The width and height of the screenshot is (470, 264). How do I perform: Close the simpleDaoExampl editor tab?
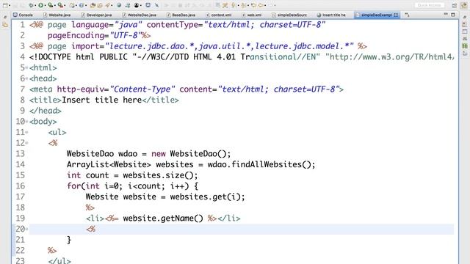point(396,15)
